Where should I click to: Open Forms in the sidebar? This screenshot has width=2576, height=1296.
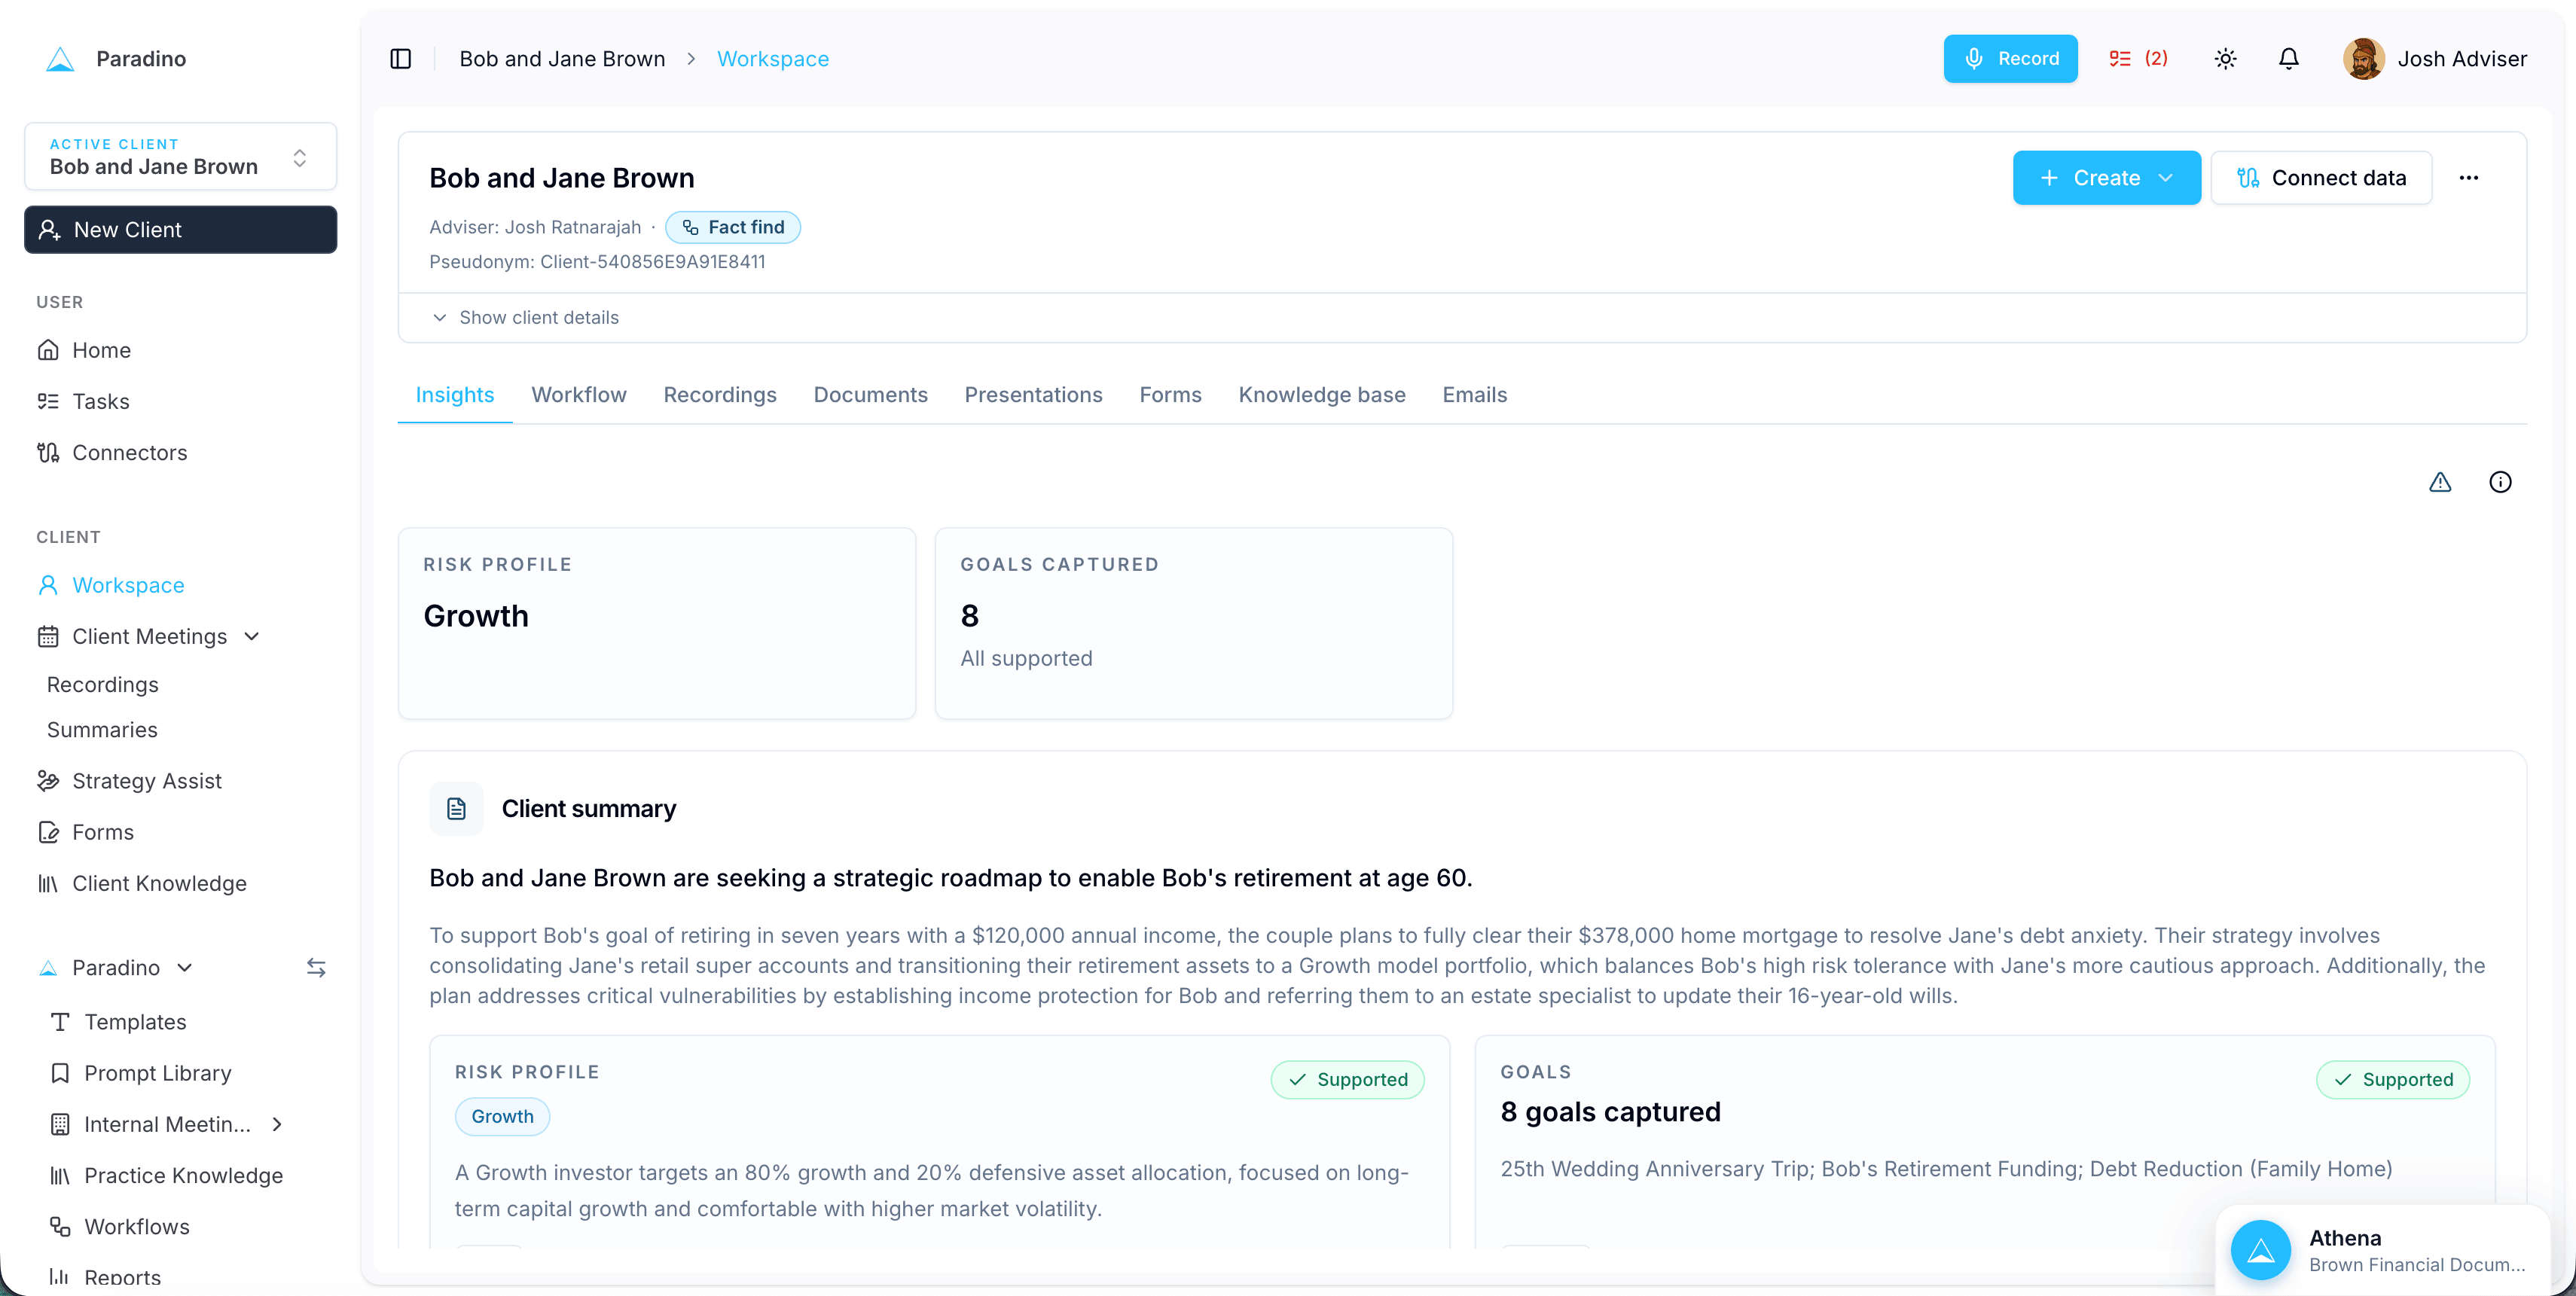click(85, 832)
